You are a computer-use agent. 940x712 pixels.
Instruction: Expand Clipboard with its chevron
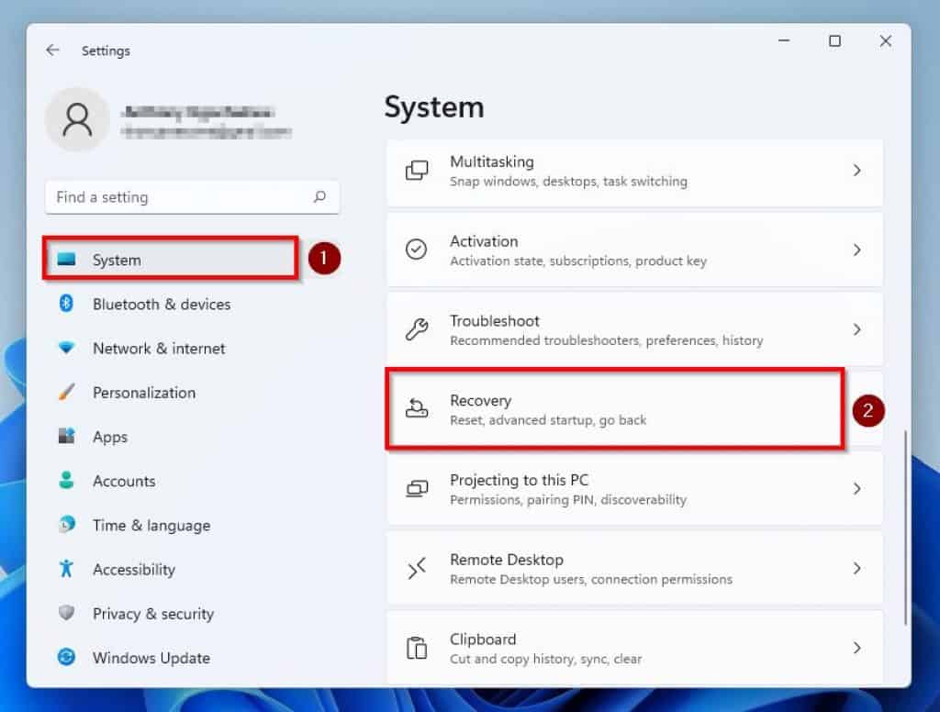(857, 648)
